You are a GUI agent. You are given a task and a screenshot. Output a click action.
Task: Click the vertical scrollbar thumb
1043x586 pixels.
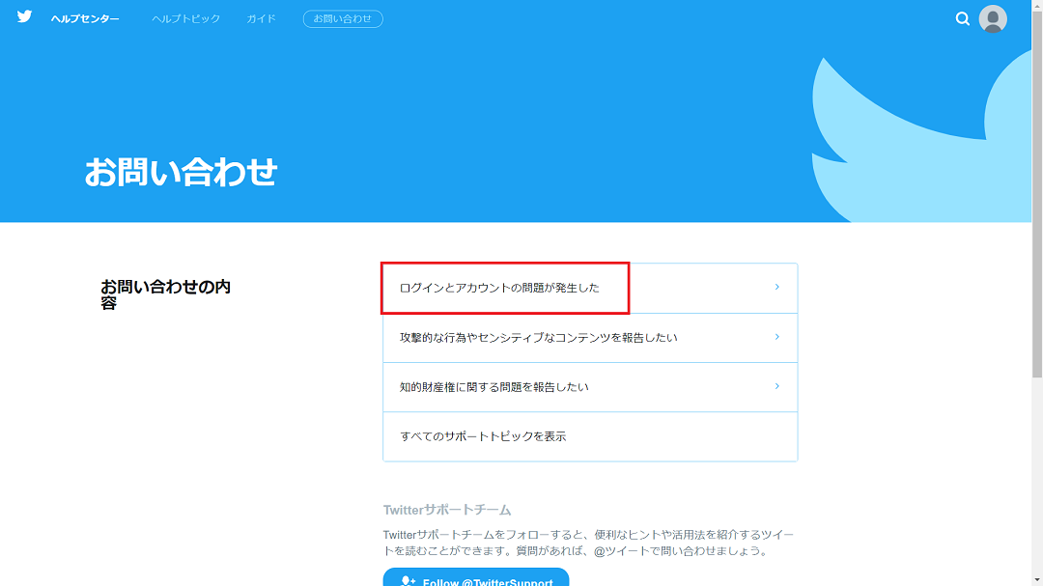click(1036, 193)
